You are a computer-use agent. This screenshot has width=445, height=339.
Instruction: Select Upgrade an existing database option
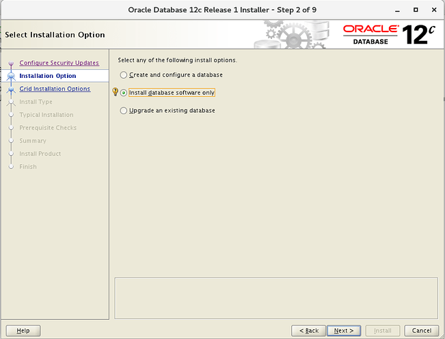click(167, 111)
